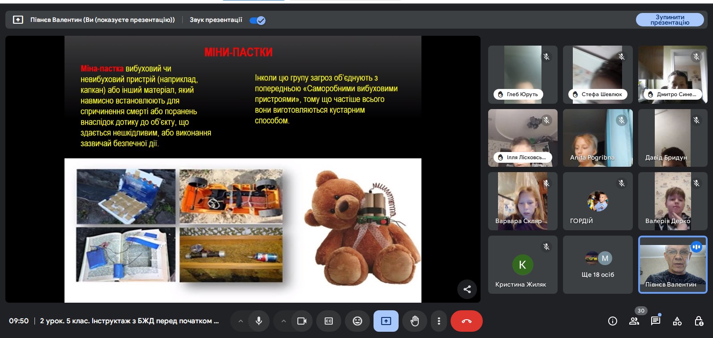This screenshot has height=338, width=713.
Task: Enable closed captions
Action: coord(329,321)
